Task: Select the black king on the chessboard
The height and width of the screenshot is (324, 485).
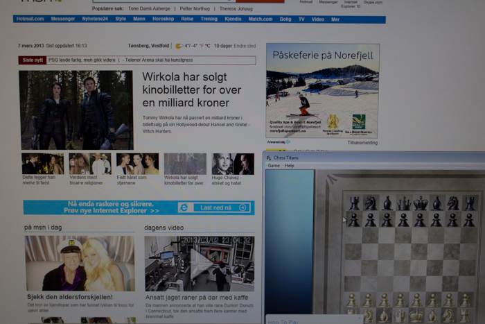Action: pyautogui.click(x=420, y=203)
